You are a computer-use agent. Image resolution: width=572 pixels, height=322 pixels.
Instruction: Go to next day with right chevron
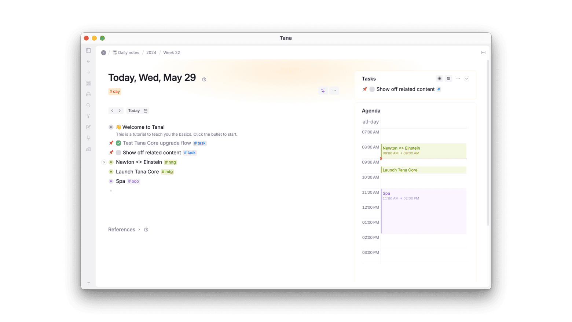120,111
